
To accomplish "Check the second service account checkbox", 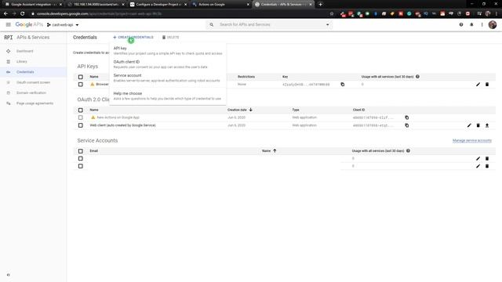I will coord(80,166).
